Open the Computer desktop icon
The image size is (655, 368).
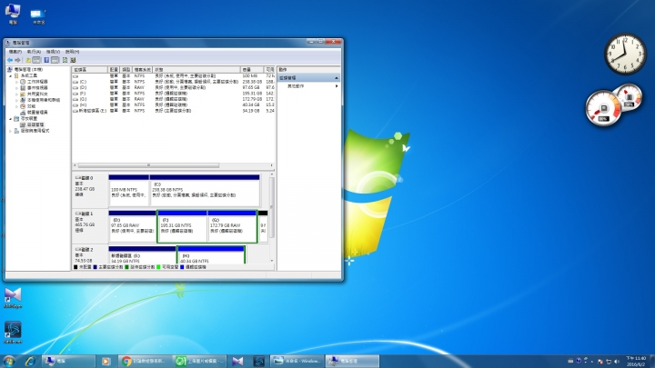pos(13,14)
